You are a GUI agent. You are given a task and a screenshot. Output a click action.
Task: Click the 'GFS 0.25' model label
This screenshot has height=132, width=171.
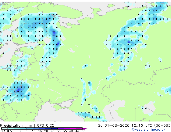tap(46, 126)
